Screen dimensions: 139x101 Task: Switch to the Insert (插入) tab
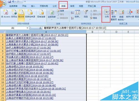pos(33,6)
